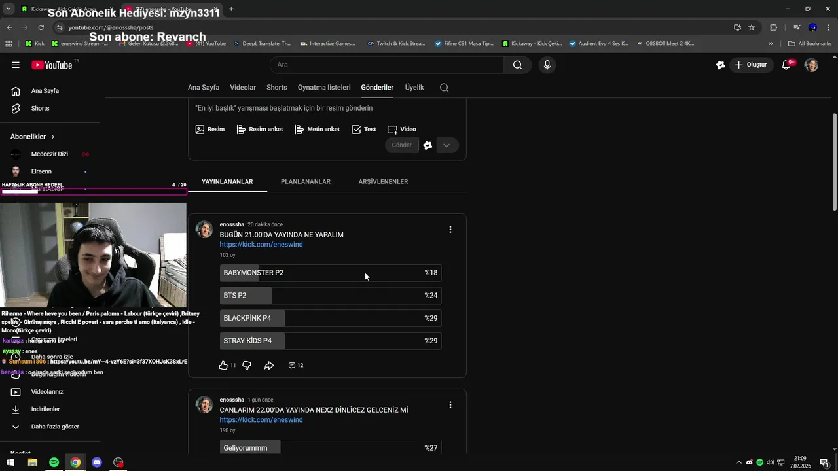838x471 pixels.
Task: Open File Explorer from the taskbar
Action: pos(32,462)
